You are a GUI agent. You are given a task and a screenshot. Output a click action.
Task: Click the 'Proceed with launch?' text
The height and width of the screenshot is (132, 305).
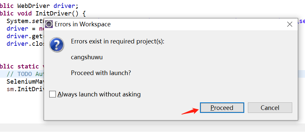(101, 73)
